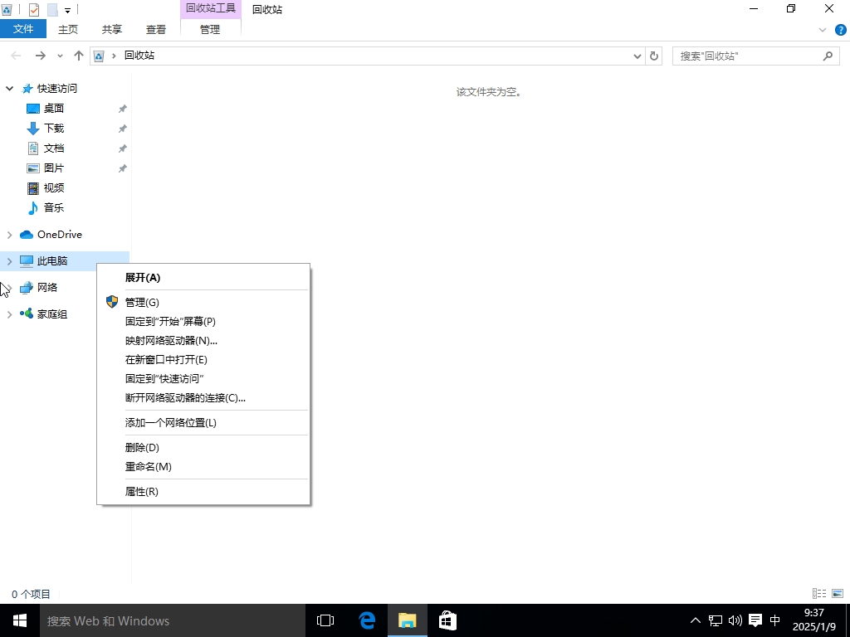This screenshot has height=637, width=850.
Task: Select 下载 folder in quick access
Action: [x=54, y=129]
